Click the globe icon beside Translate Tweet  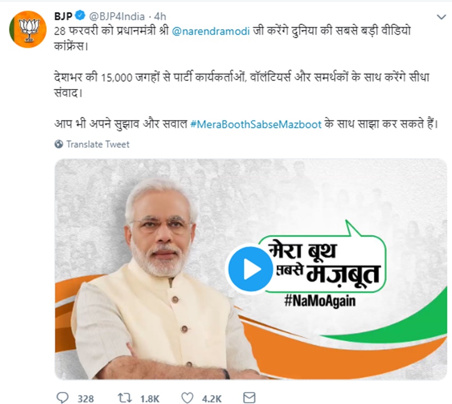(59, 144)
